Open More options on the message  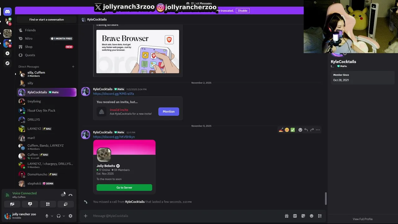tap(318, 130)
